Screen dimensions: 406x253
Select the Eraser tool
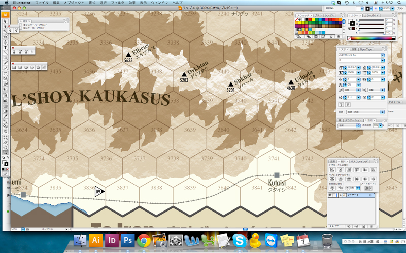click(x=5, y=143)
